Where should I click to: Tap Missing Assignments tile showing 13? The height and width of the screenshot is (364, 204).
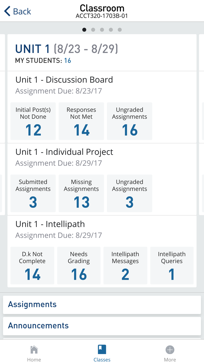point(81,193)
